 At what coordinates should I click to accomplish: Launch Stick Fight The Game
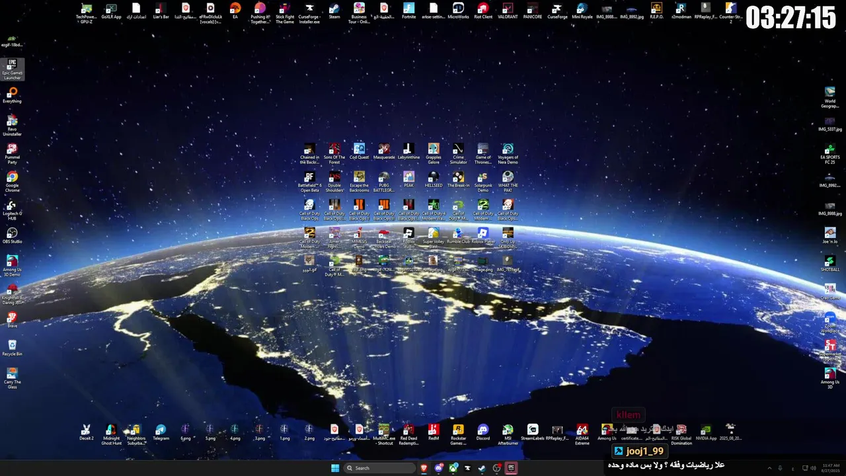coord(285,13)
